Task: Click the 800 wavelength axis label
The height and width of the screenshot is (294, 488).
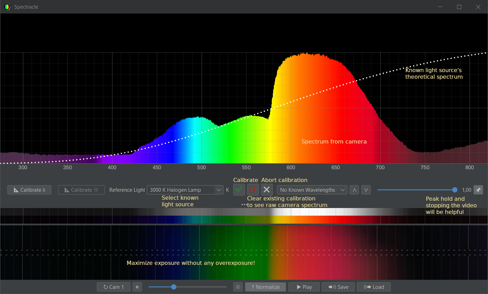Action: (x=470, y=167)
